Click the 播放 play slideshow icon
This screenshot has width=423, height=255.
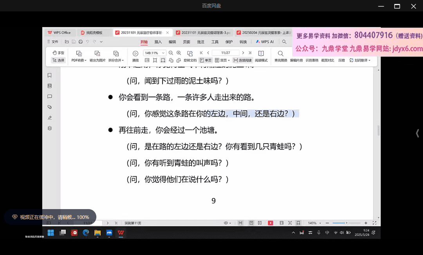[x=136, y=53]
